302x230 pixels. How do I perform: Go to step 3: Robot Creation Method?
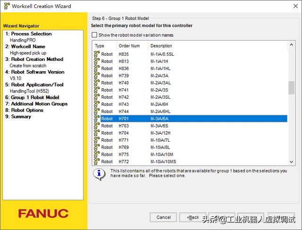click(x=34, y=59)
